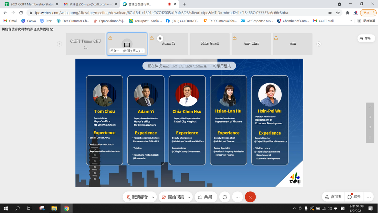Image resolution: width=378 pixels, height=213 pixels.
Task: Zoom in on the shared content
Action: point(370,117)
